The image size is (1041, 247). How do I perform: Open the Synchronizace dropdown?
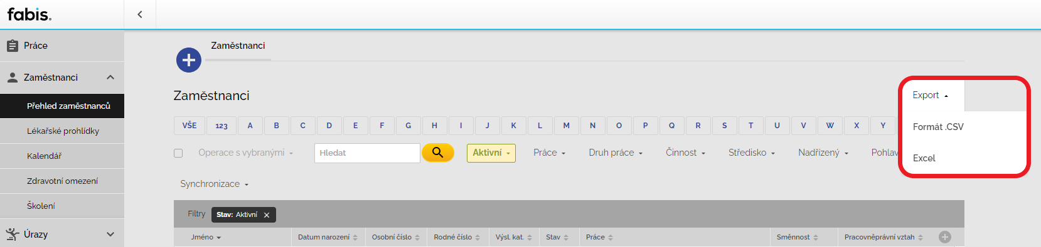tap(215, 184)
